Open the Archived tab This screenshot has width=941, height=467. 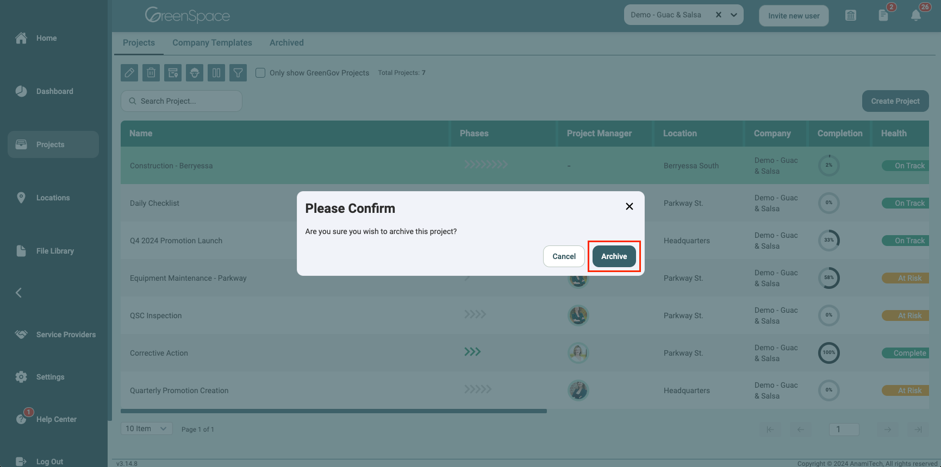[x=286, y=43]
